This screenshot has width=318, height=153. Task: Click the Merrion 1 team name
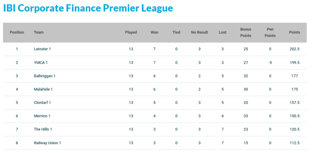click(42, 116)
